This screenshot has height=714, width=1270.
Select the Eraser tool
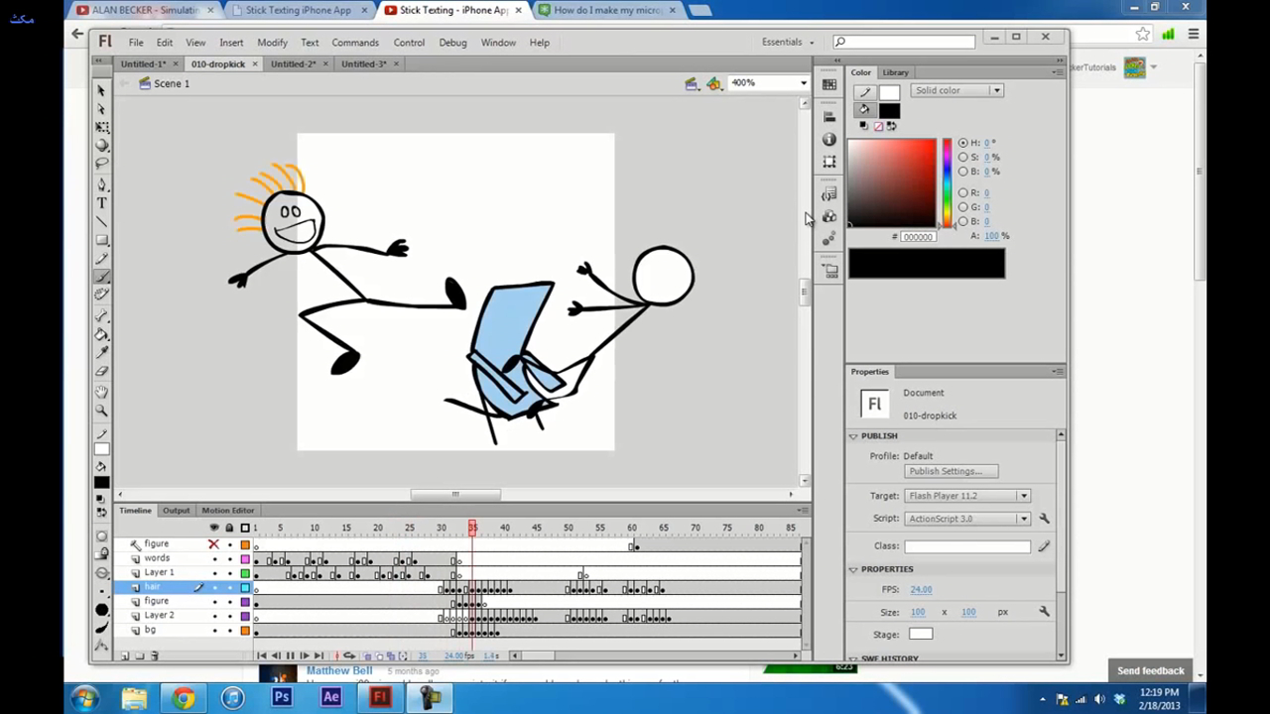click(101, 371)
